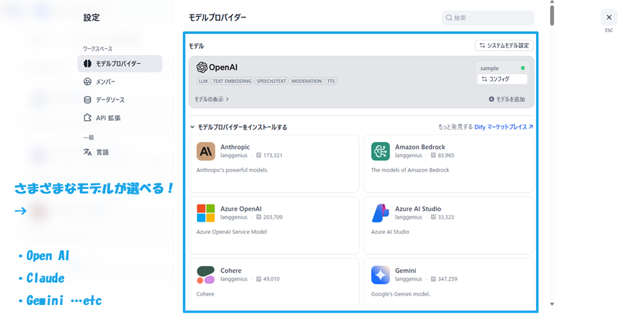This screenshot has width=618, height=315.
Task: Click the search field at the top
Action: click(488, 17)
